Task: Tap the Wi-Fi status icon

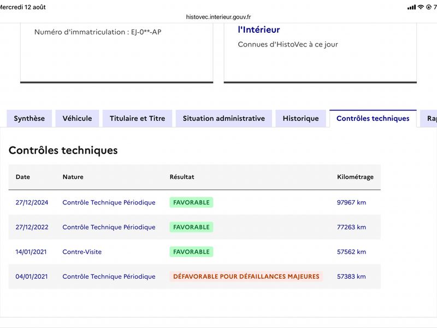Action: point(421,7)
